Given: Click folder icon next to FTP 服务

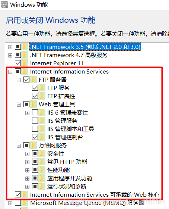Looking at the screenshot, I should [x=42, y=88].
